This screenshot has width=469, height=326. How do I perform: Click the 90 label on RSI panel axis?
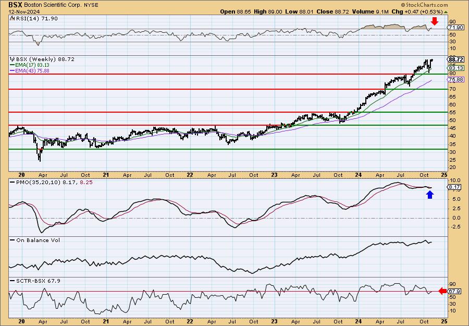coord(453,22)
